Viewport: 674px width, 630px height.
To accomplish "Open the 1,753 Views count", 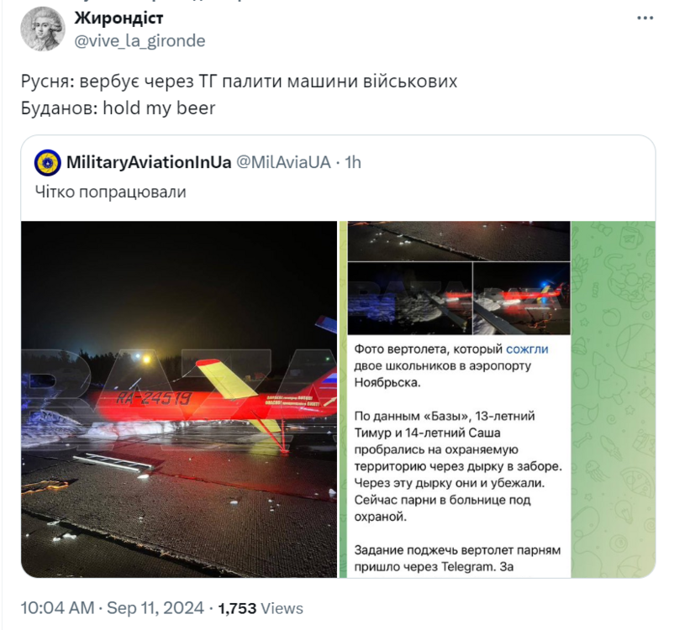I will (x=261, y=608).
